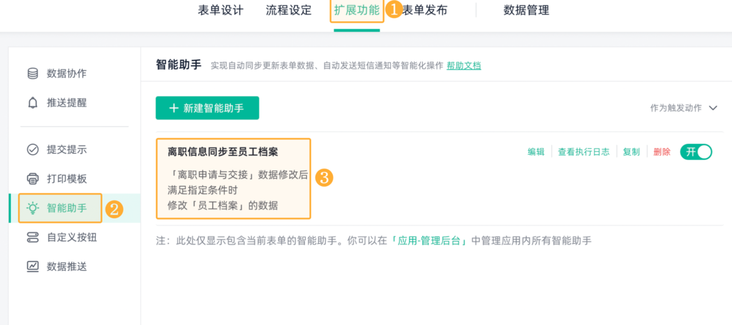This screenshot has height=325, width=732.
Task: Click the red 删除 link
Action: tap(662, 152)
